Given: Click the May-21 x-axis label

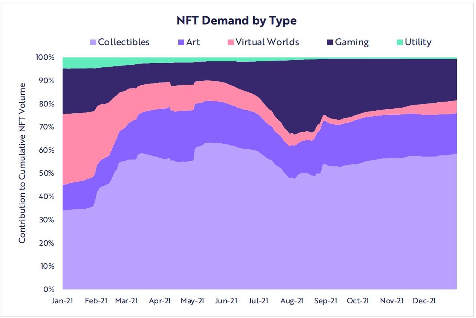Looking at the screenshot, I should [193, 301].
